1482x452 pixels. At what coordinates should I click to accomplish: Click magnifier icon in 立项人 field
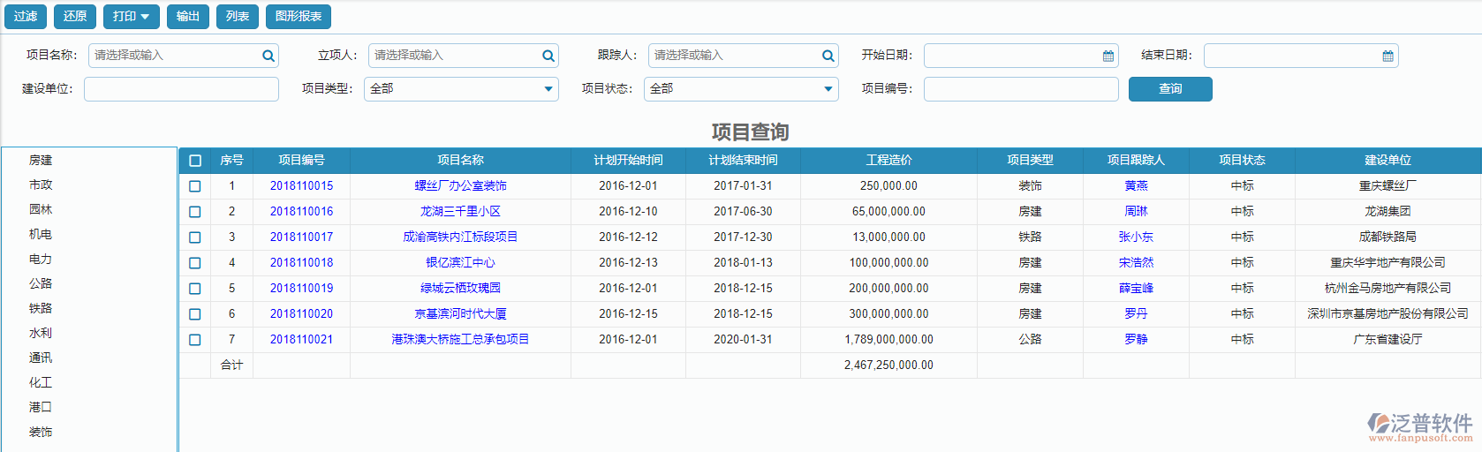pos(548,56)
